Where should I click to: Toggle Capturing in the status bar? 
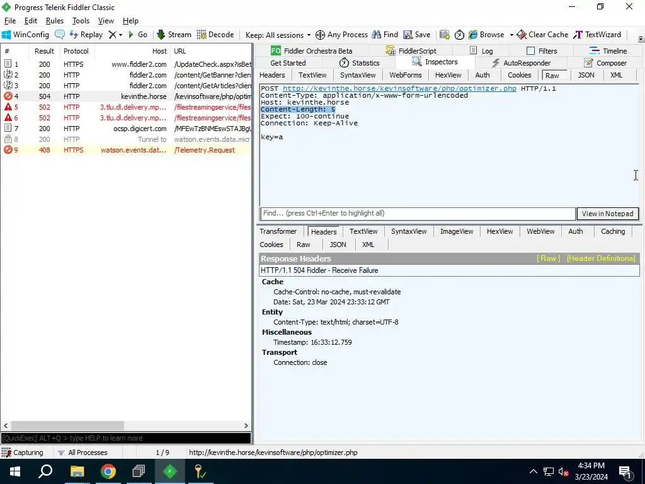pos(23,452)
